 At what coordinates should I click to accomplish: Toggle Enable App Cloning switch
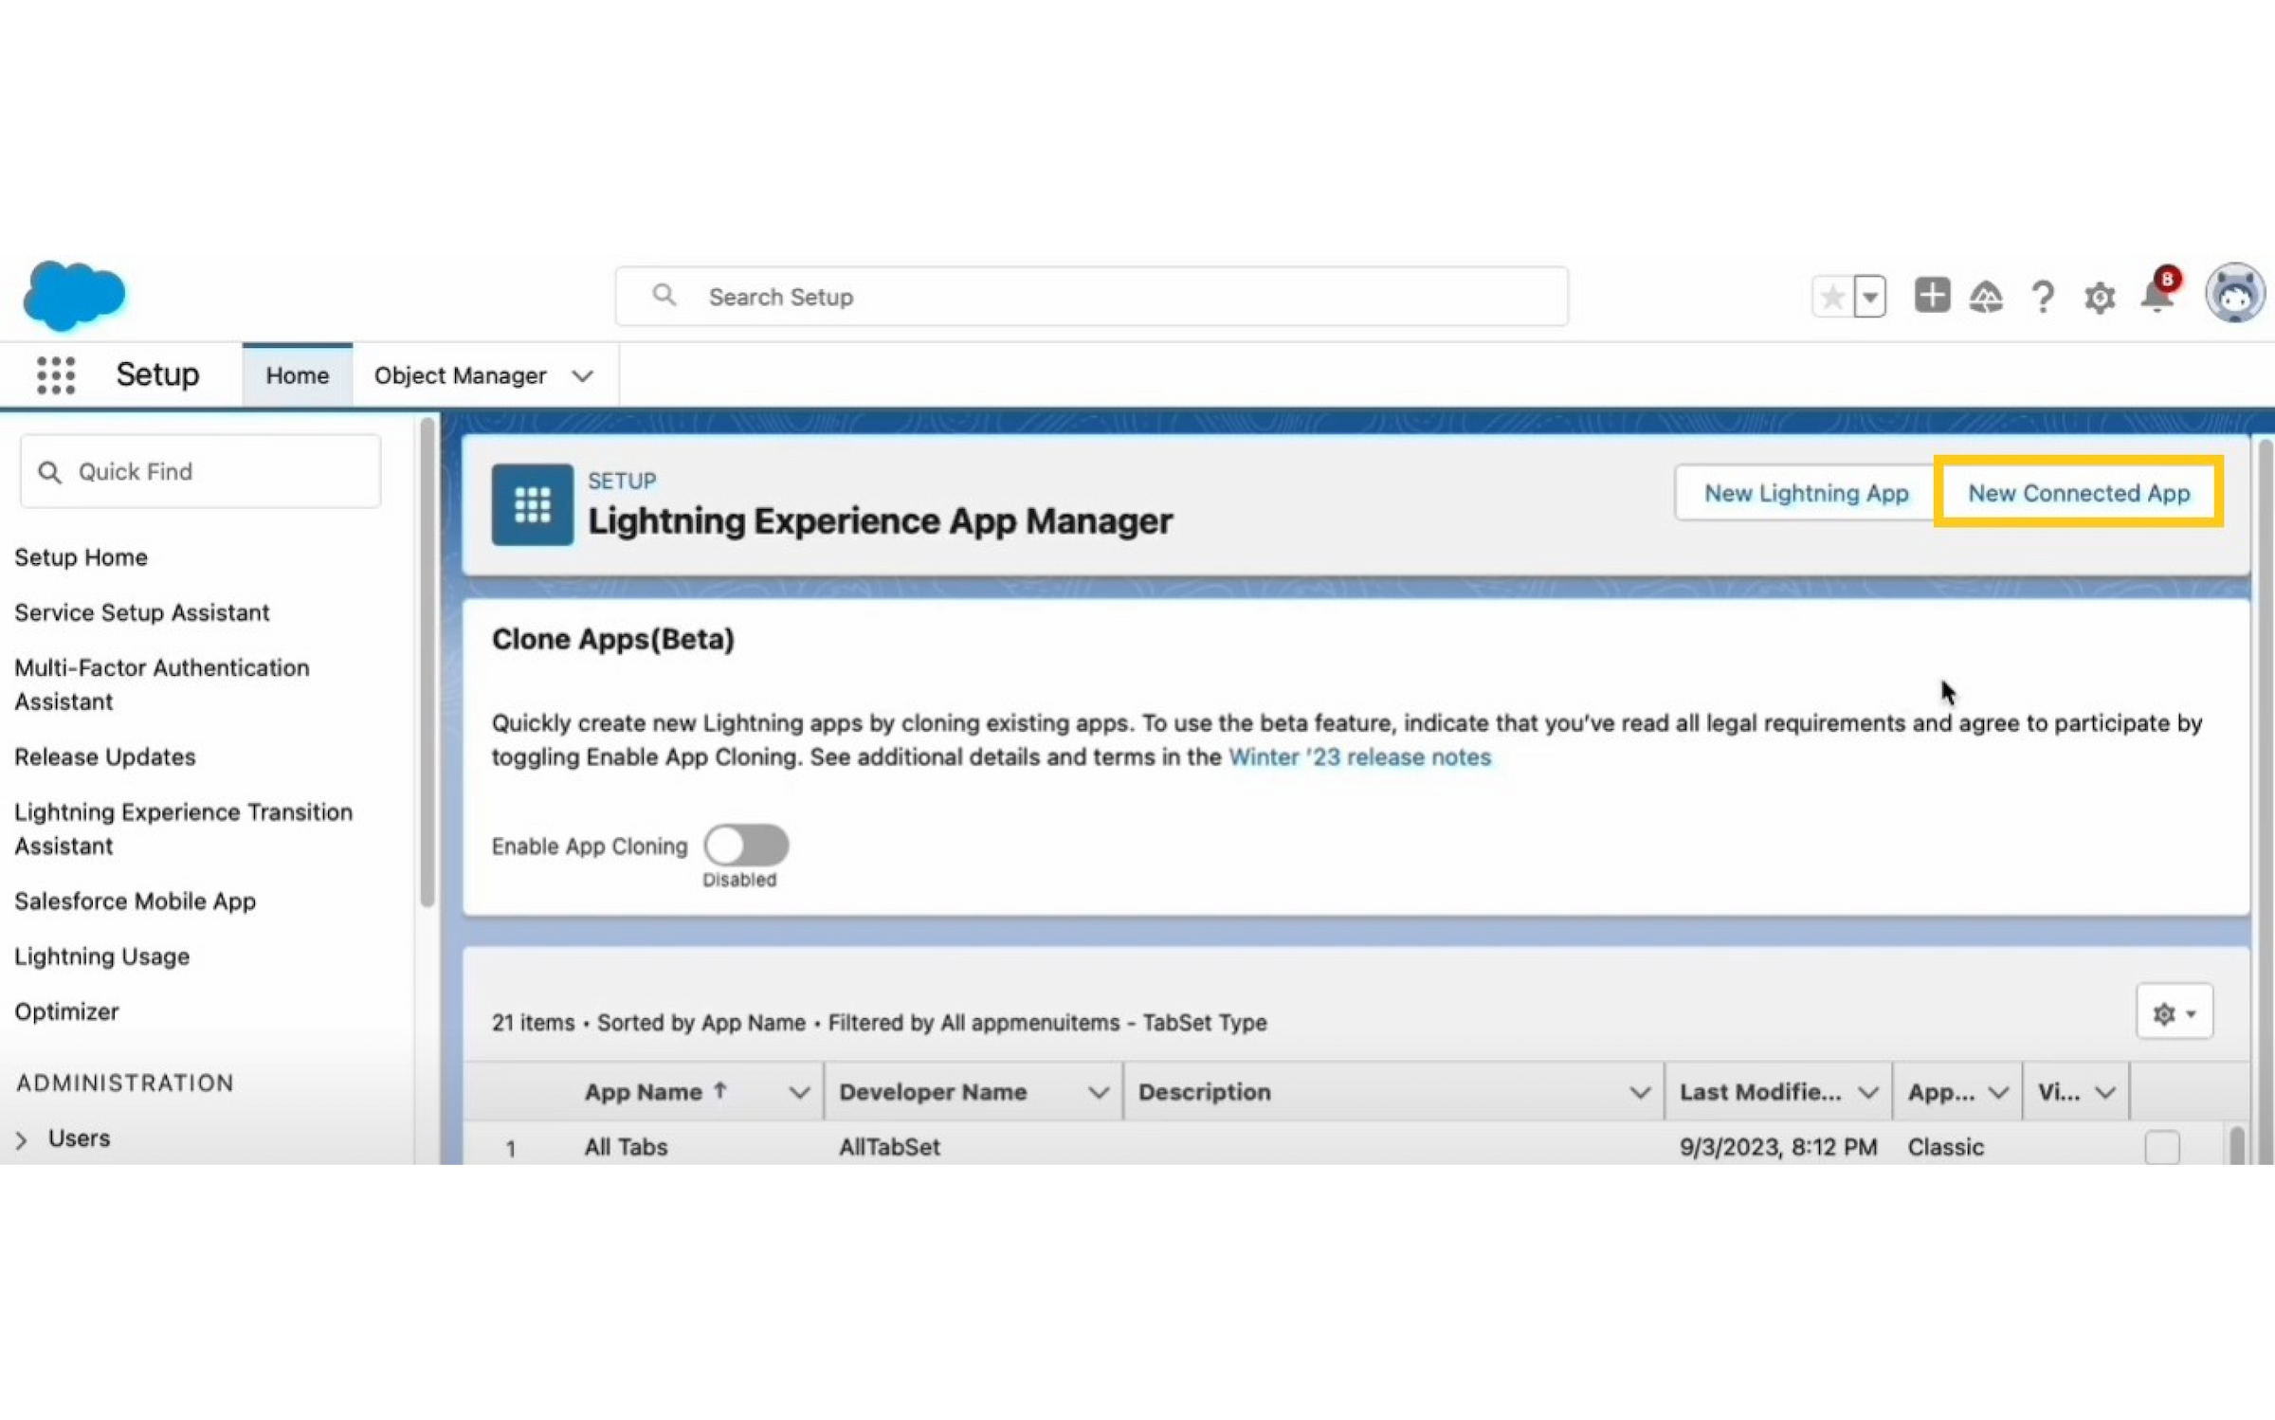coord(746,846)
